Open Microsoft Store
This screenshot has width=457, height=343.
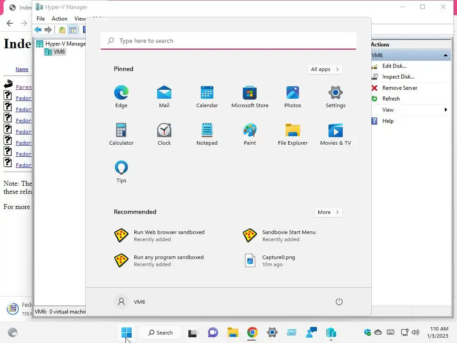250,96
